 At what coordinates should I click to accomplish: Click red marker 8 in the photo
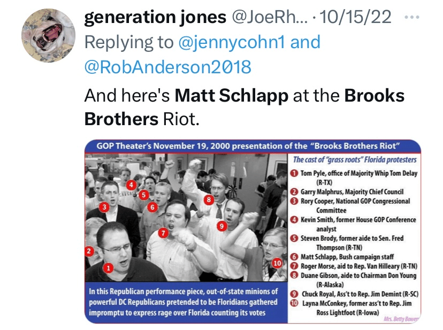pyautogui.click(x=209, y=200)
